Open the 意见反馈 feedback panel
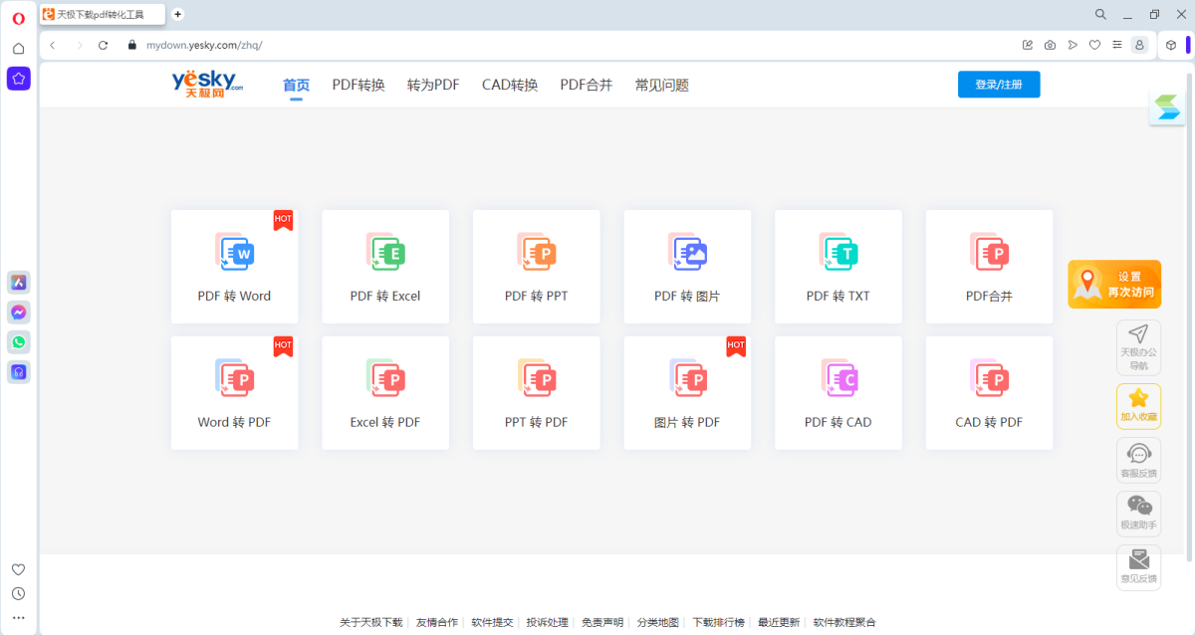Viewport: 1195px width, 635px height. 1138,566
